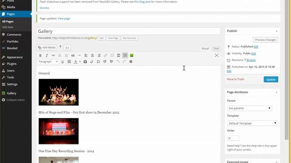Viewport: 291px width, 163px height.
Task: Collapse the admin sidebar menu
Action: (x=16, y=100)
